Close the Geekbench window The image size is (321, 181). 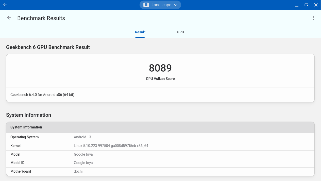[316, 5]
